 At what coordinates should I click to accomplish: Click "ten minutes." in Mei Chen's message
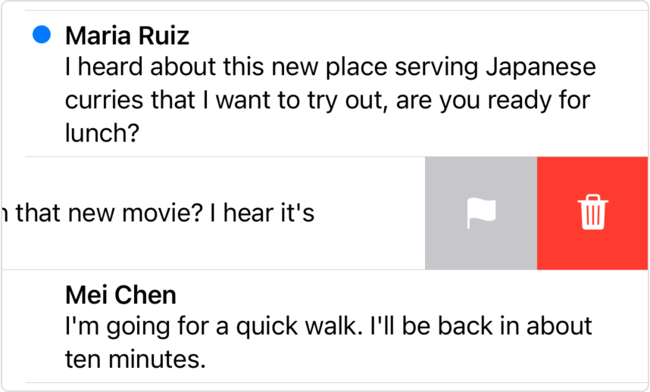(136, 358)
